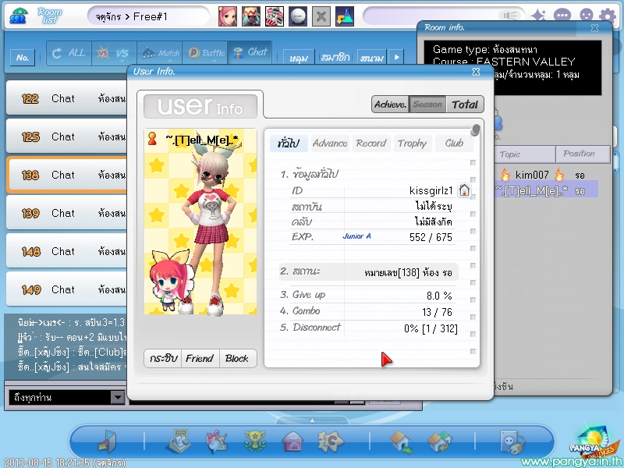Image resolution: width=624 pixels, height=468 pixels.
Task: Toggle the Season stats view
Action: 427,105
